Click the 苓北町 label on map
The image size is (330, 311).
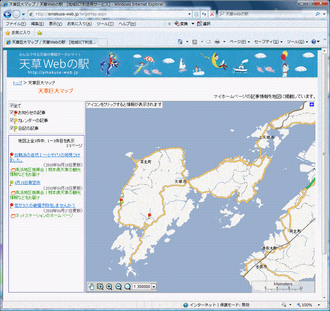click(146, 162)
